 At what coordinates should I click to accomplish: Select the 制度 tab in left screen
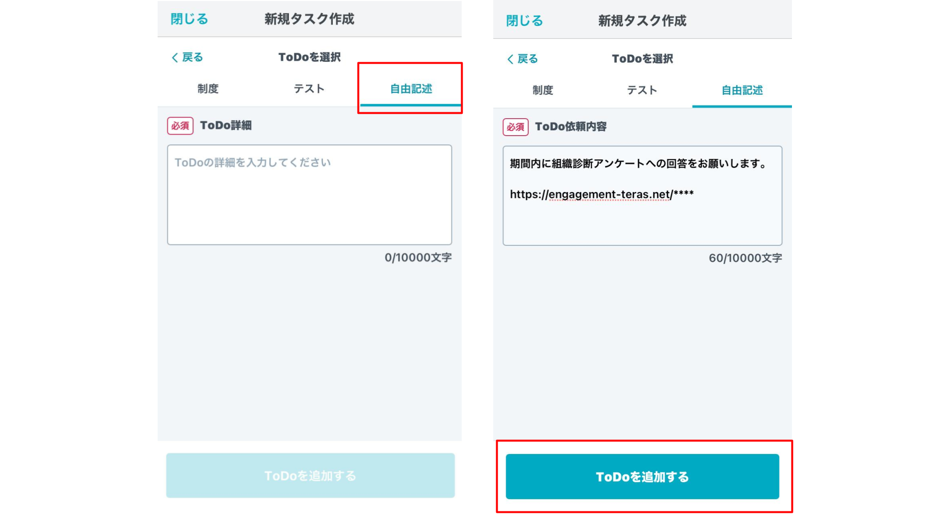208,88
